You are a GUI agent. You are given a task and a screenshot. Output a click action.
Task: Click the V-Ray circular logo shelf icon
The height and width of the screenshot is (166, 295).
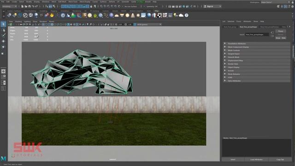[x=25, y=15]
